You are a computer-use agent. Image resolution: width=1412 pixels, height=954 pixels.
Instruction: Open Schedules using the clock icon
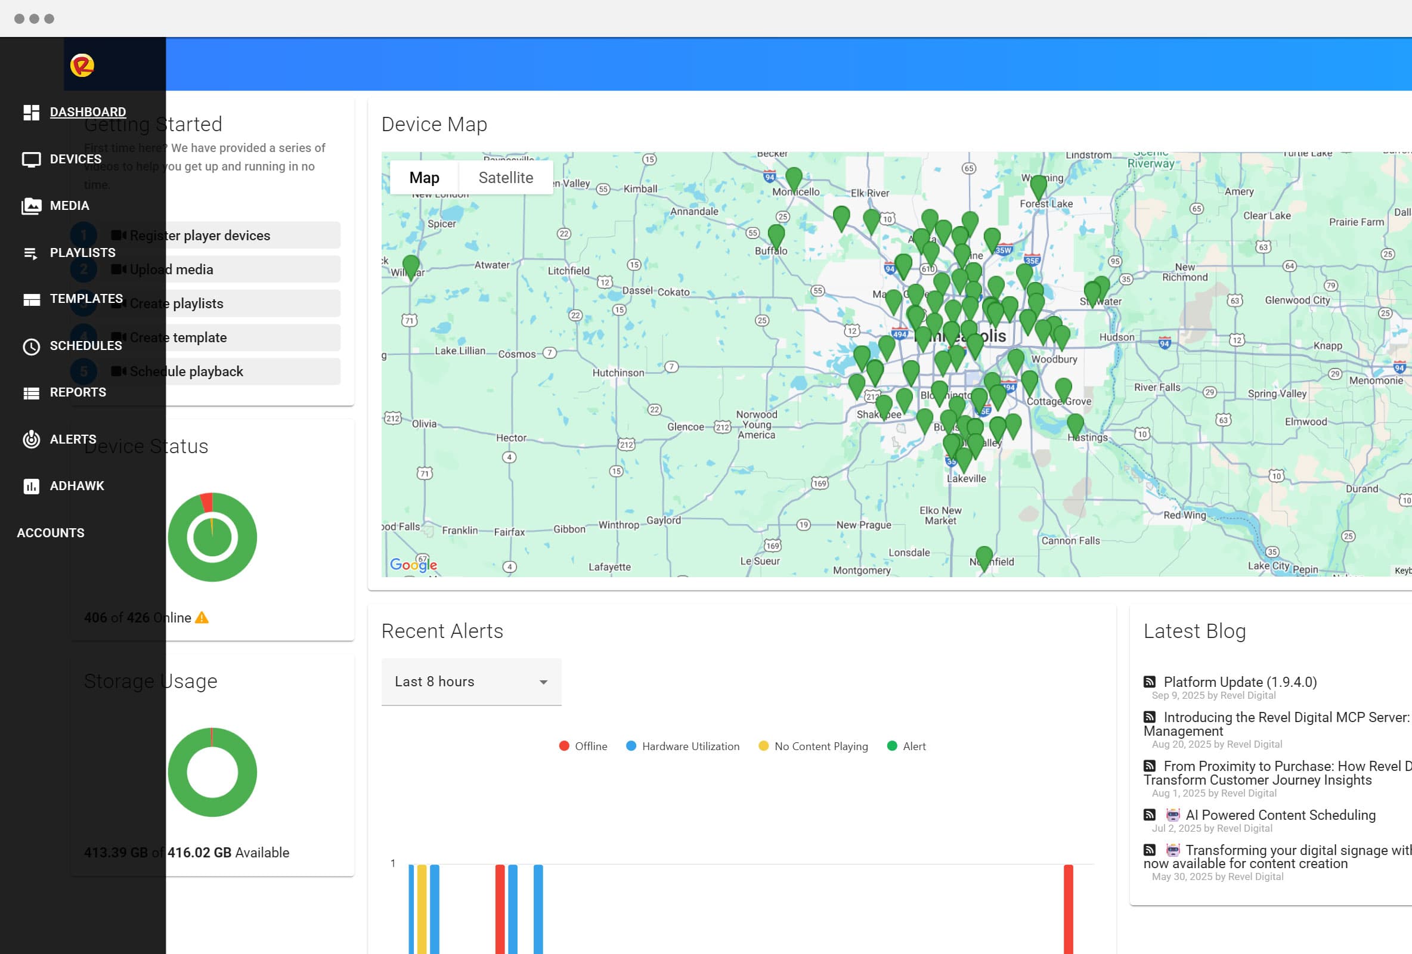point(31,346)
